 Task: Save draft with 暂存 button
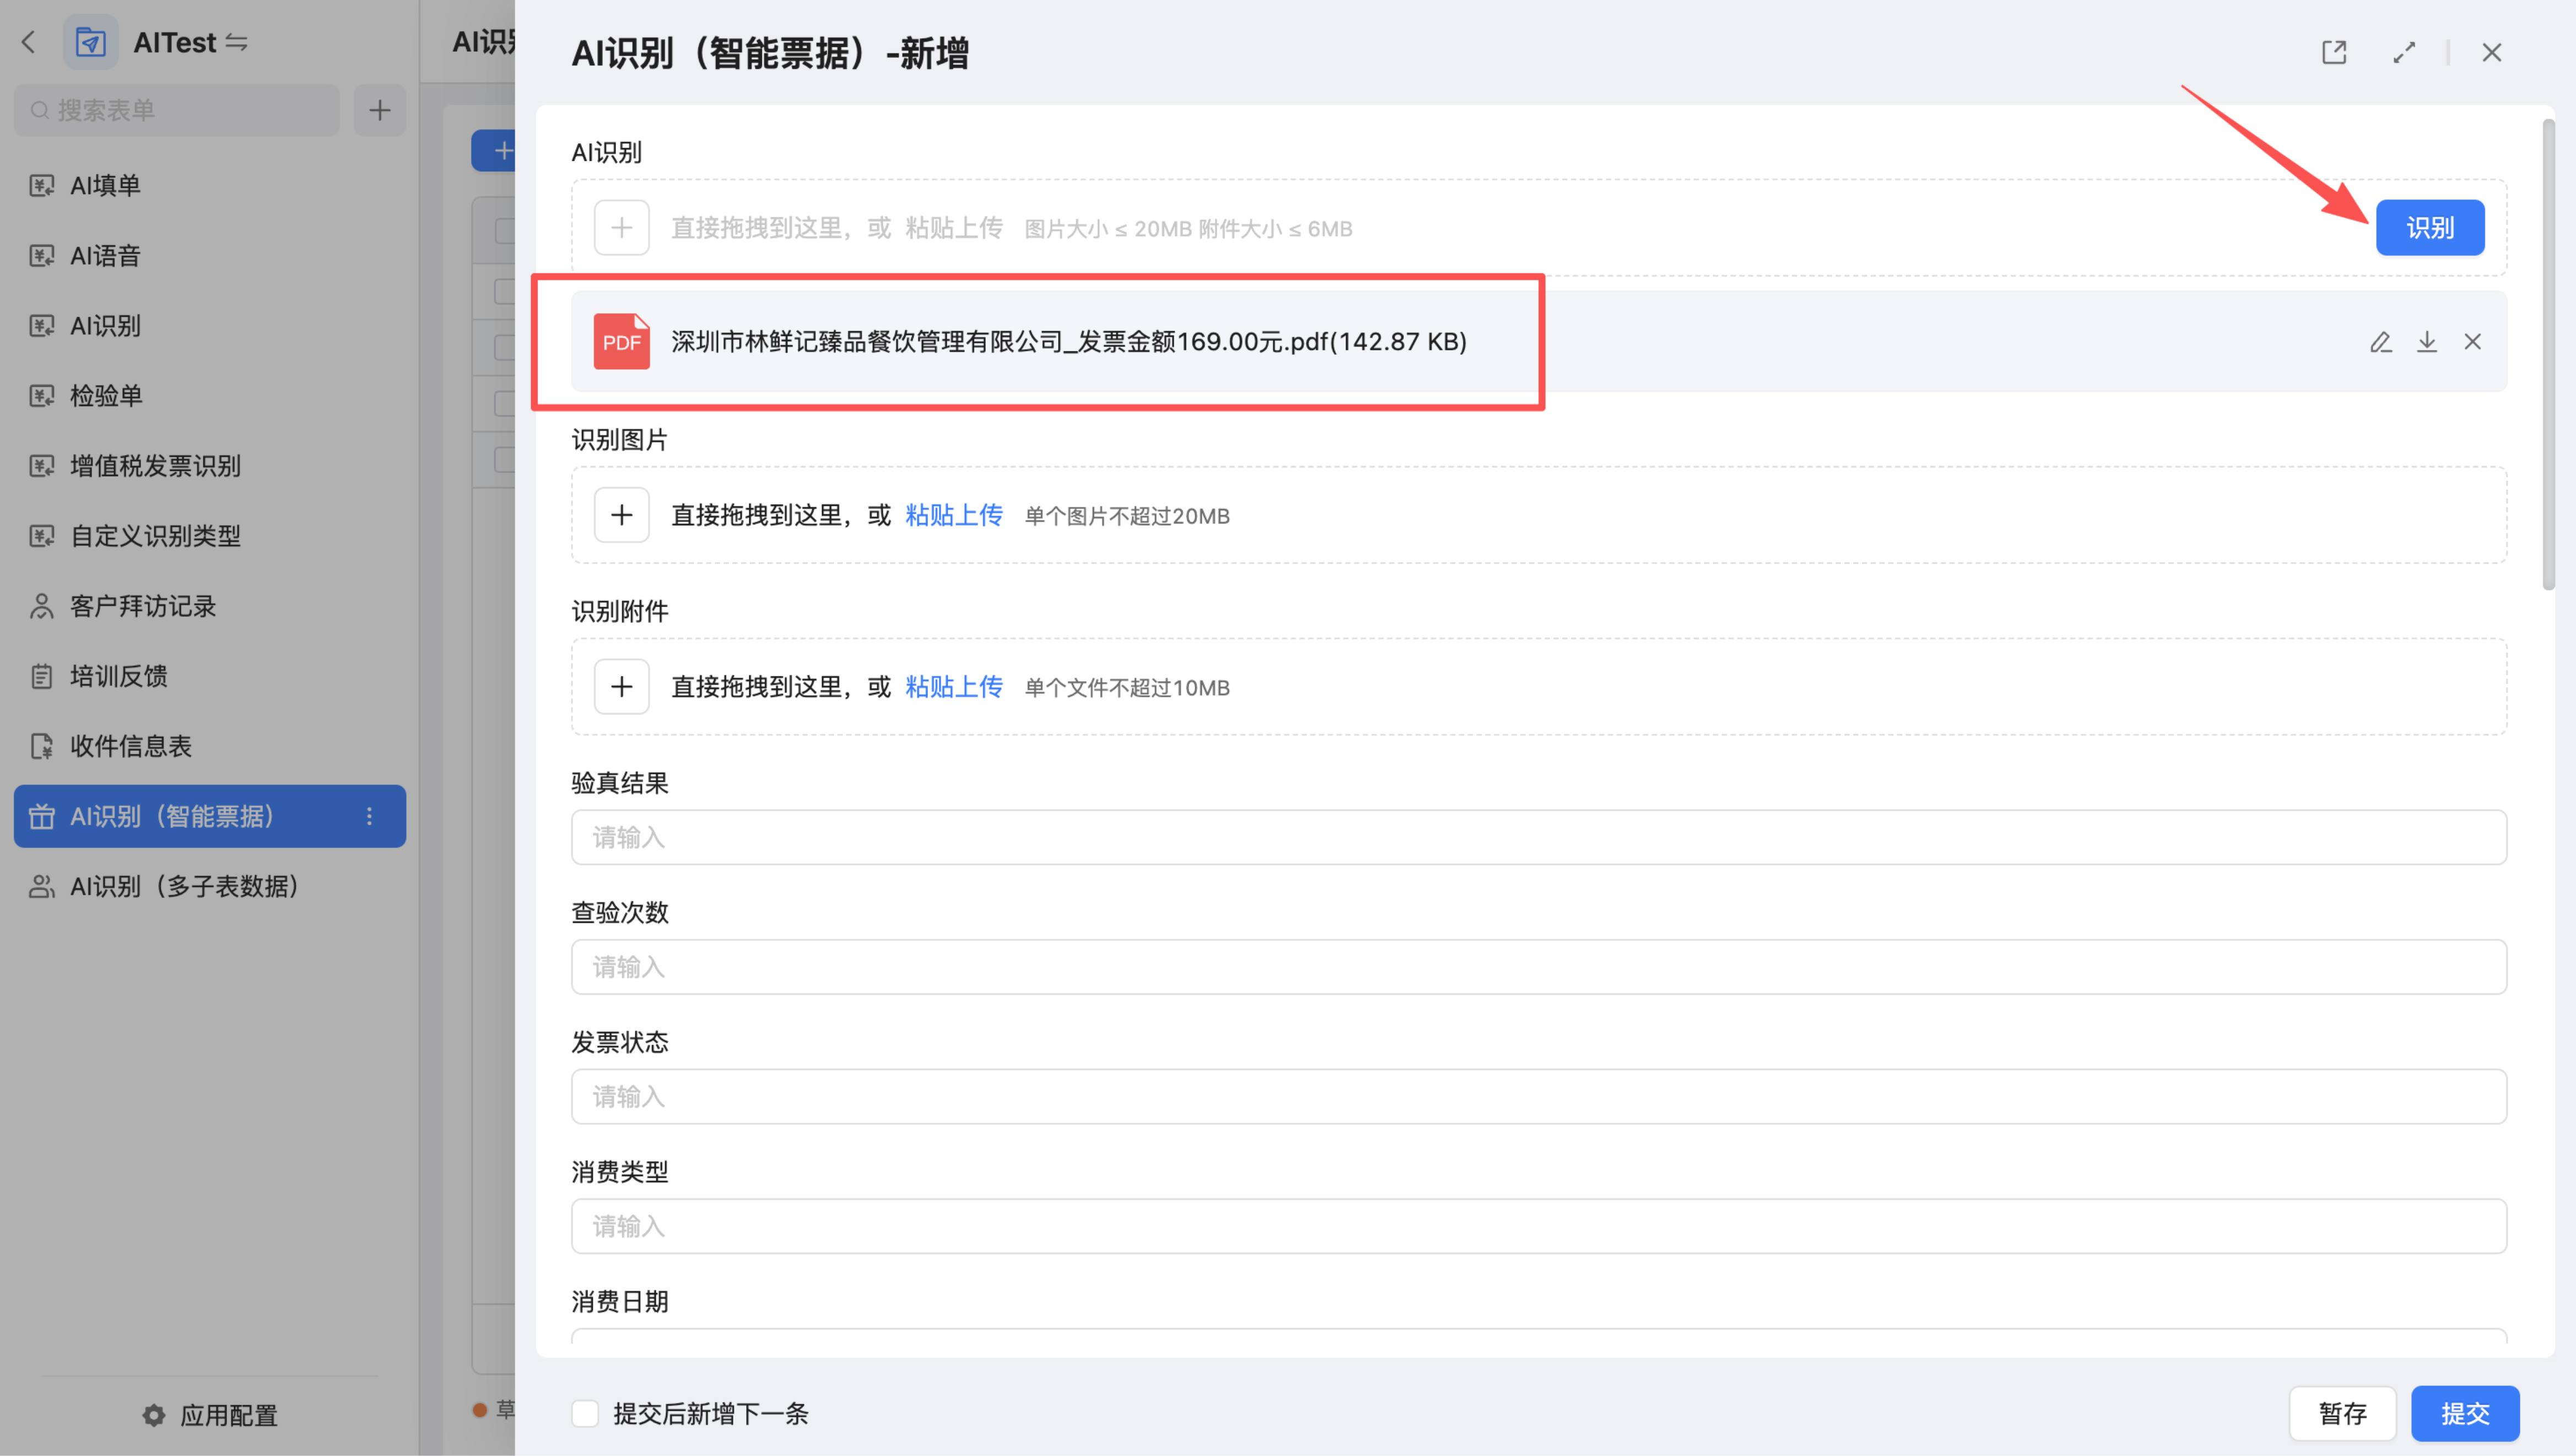2342,1413
